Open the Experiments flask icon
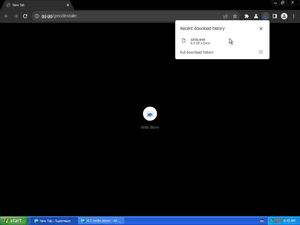This screenshot has width=300, height=225. click(x=256, y=16)
